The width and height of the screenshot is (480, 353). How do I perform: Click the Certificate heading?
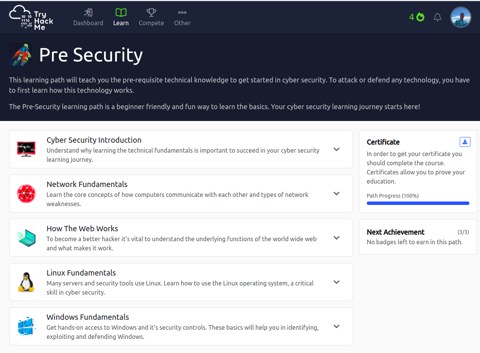[x=383, y=142]
